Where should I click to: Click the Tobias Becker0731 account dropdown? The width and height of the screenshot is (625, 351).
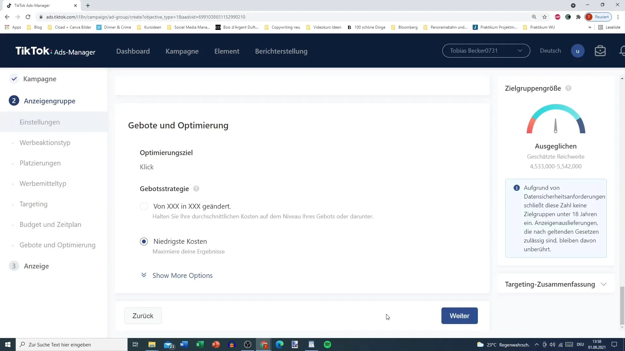[x=486, y=51]
